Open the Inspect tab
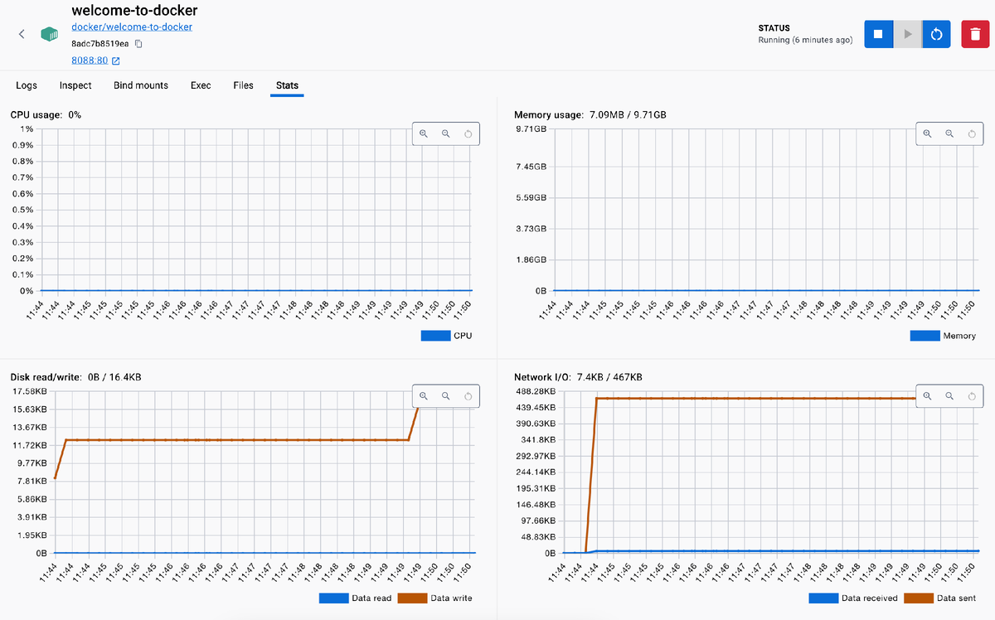The image size is (995, 620). (75, 85)
